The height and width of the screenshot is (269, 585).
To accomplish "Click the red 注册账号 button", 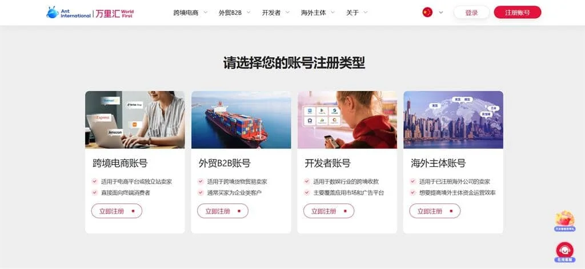I will click(518, 13).
